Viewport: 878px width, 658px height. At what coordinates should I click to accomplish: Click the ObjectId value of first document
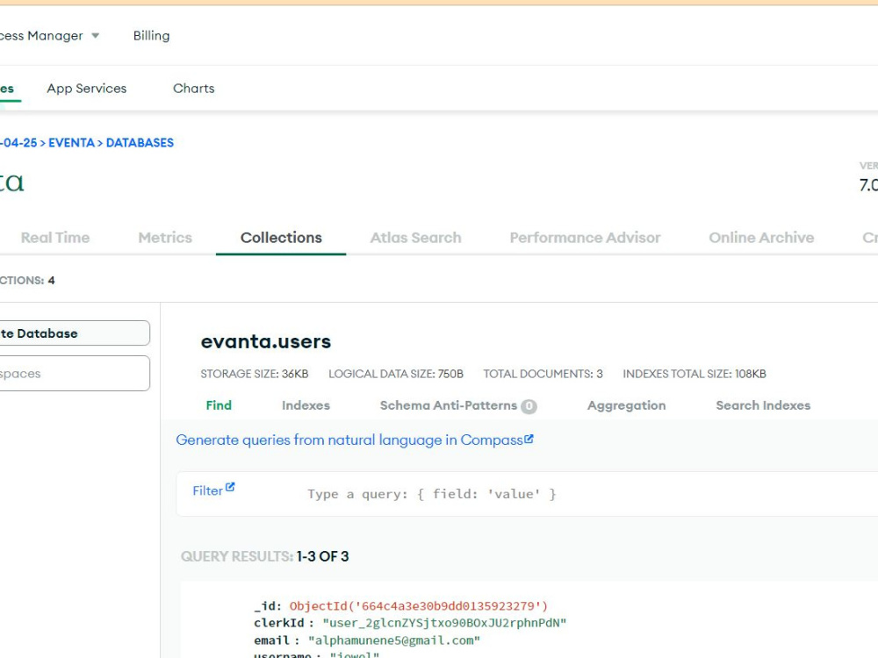(418, 606)
